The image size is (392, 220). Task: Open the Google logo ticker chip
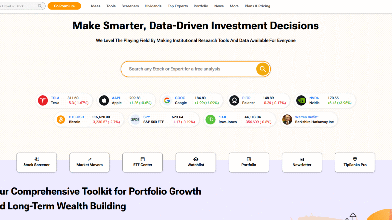click(191, 100)
